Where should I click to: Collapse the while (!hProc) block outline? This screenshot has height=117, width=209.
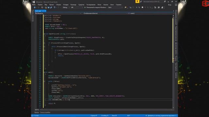pos(44,81)
